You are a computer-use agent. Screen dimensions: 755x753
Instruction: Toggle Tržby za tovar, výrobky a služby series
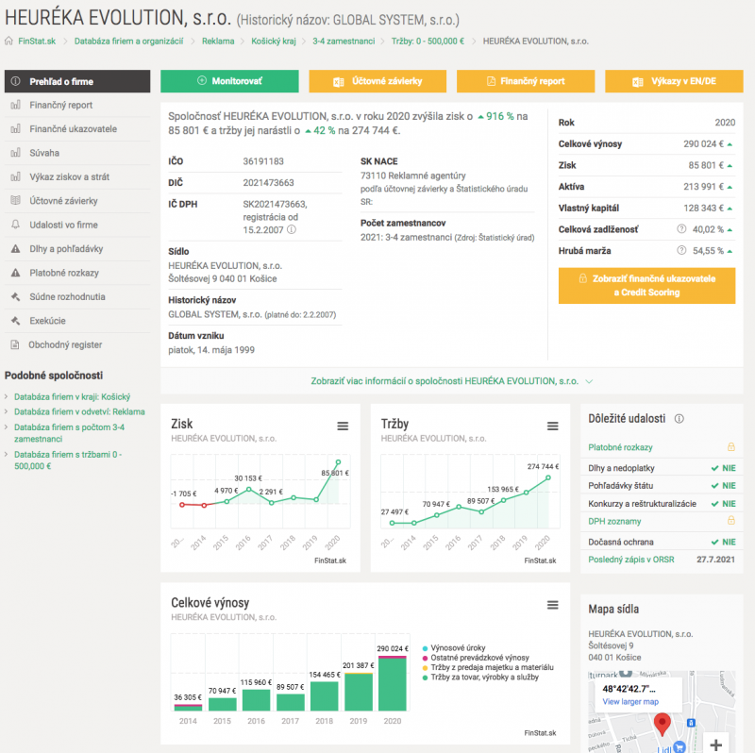click(480, 677)
